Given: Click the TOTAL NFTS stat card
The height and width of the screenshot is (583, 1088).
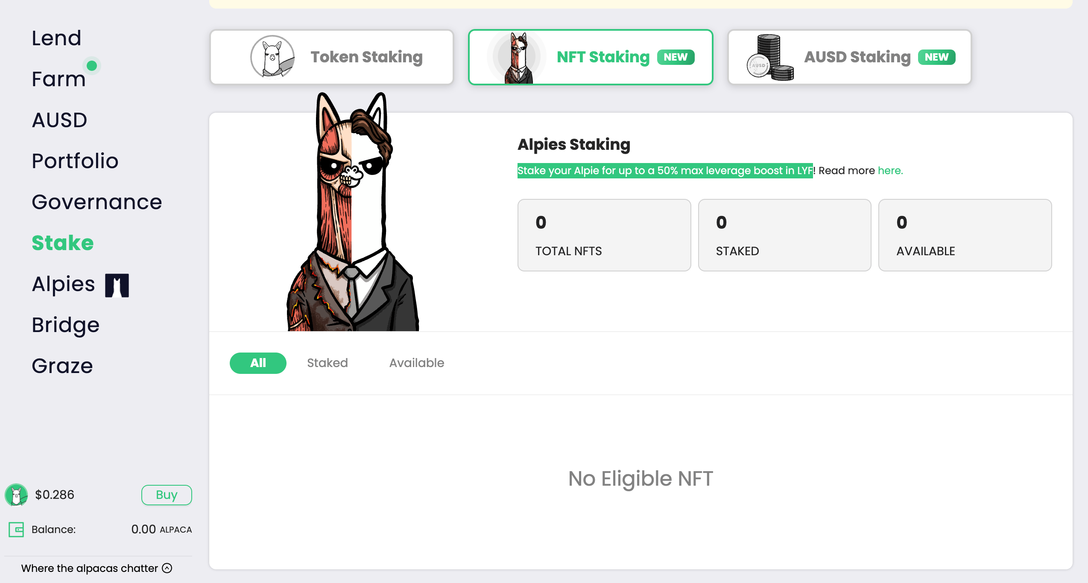Looking at the screenshot, I should click(603, 235).
